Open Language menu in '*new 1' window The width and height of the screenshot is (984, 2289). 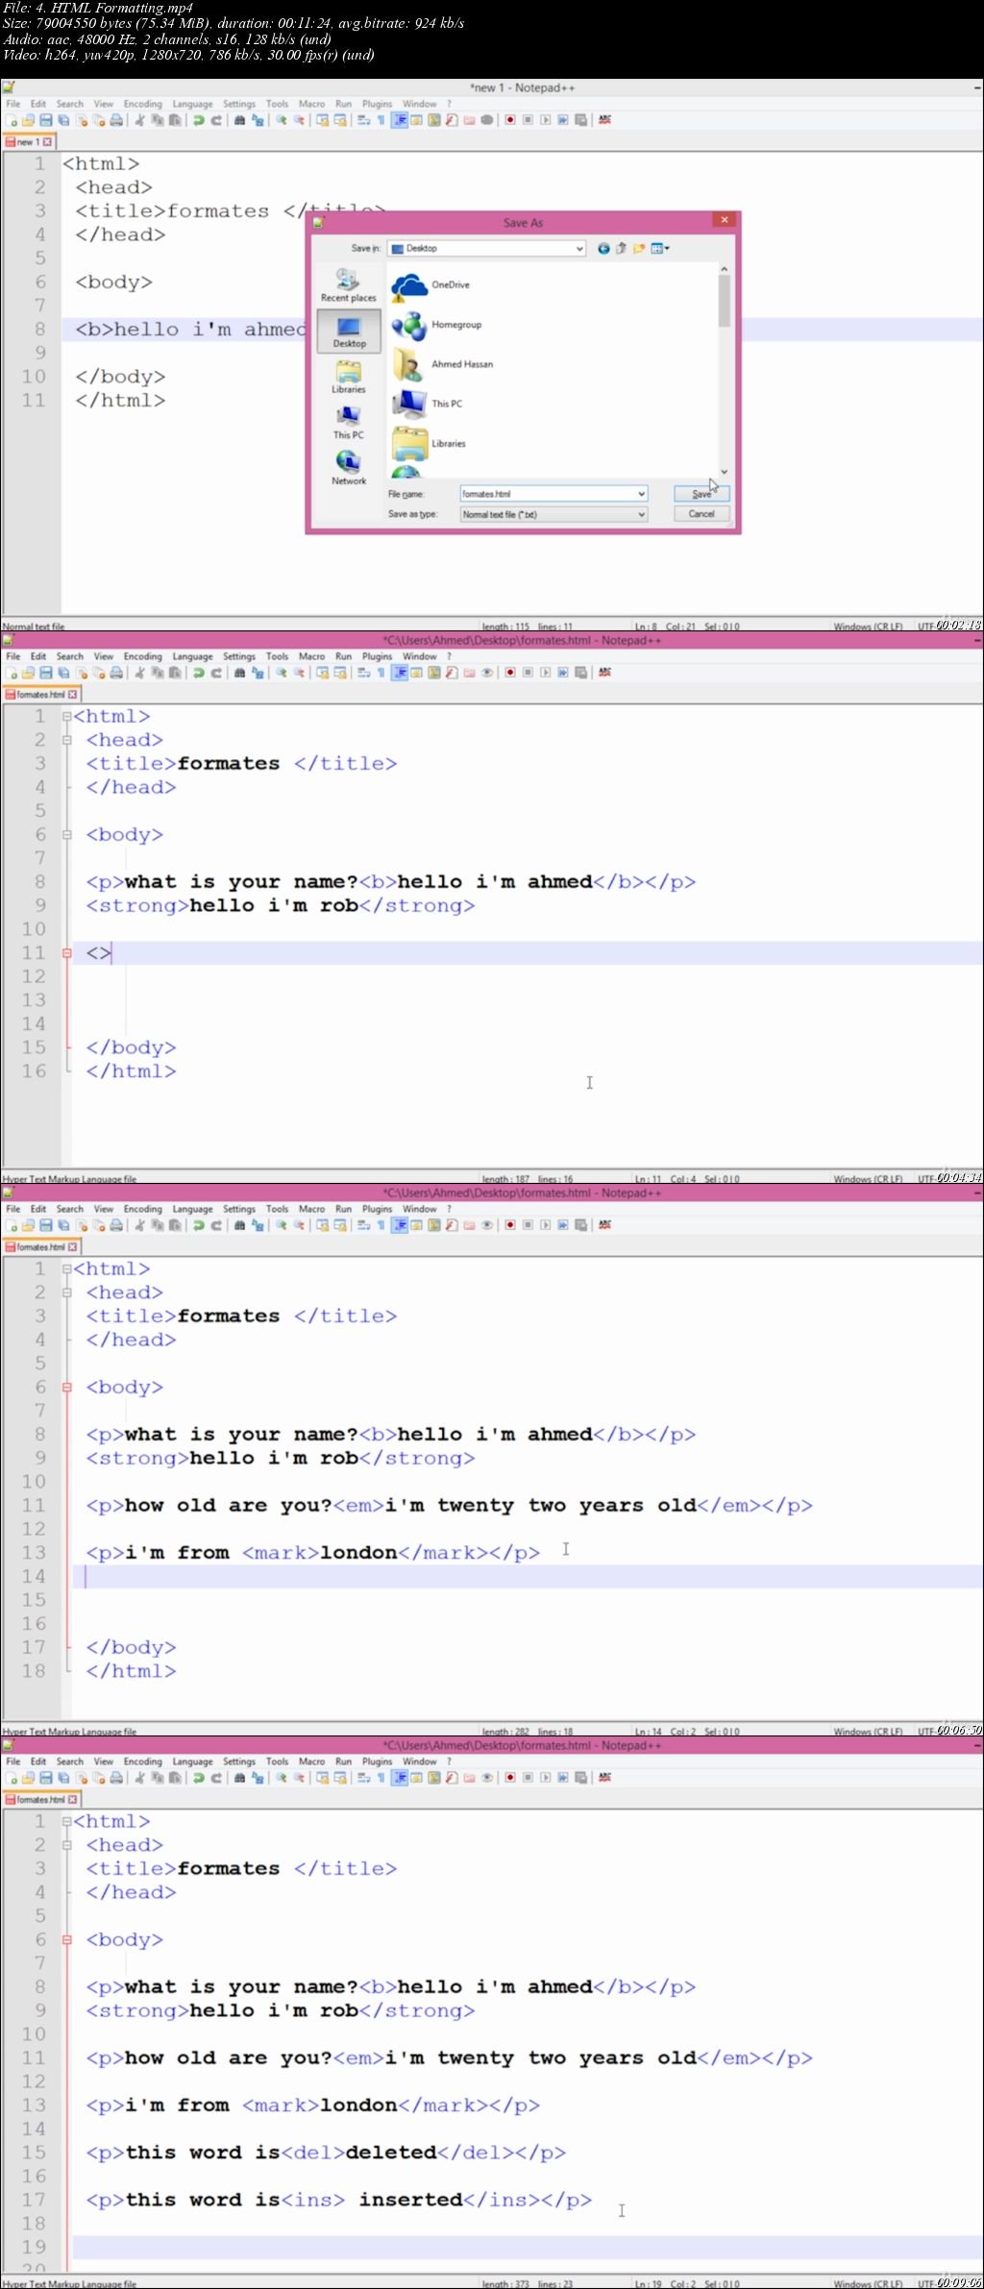[192, 104]
